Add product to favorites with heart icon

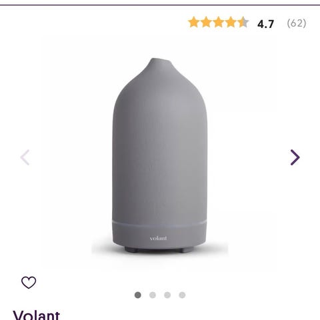(29, 282)
